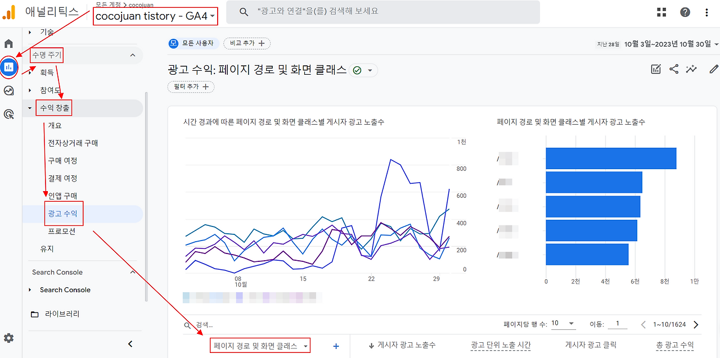Sort by 게시자 광고 클릭 column
The image size is (720, 358).
tap(591, 345)
